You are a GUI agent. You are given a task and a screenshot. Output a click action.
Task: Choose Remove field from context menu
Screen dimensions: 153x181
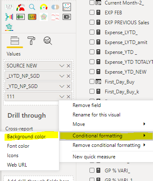point(87,105)
